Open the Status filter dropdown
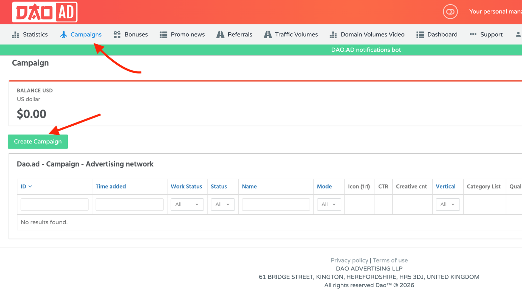The height and width of the screenshot is (306, 522). coord(223,204)
